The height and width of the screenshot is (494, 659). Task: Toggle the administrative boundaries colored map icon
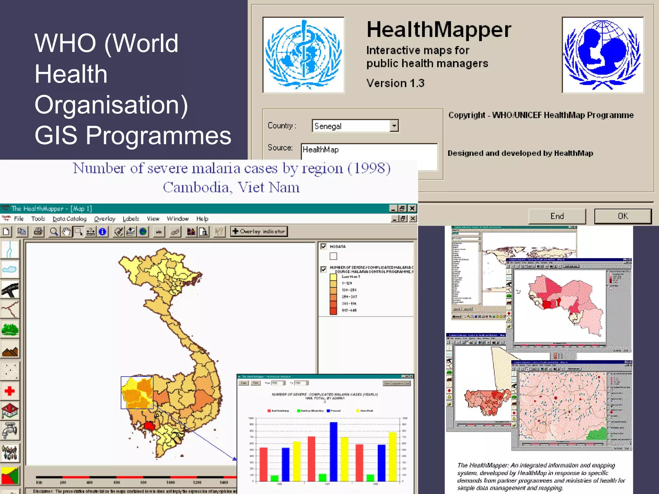click(x=10, y=475)
